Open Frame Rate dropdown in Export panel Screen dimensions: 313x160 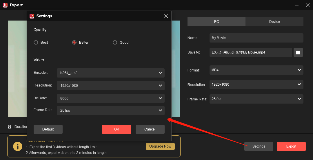tap(256, 99)
